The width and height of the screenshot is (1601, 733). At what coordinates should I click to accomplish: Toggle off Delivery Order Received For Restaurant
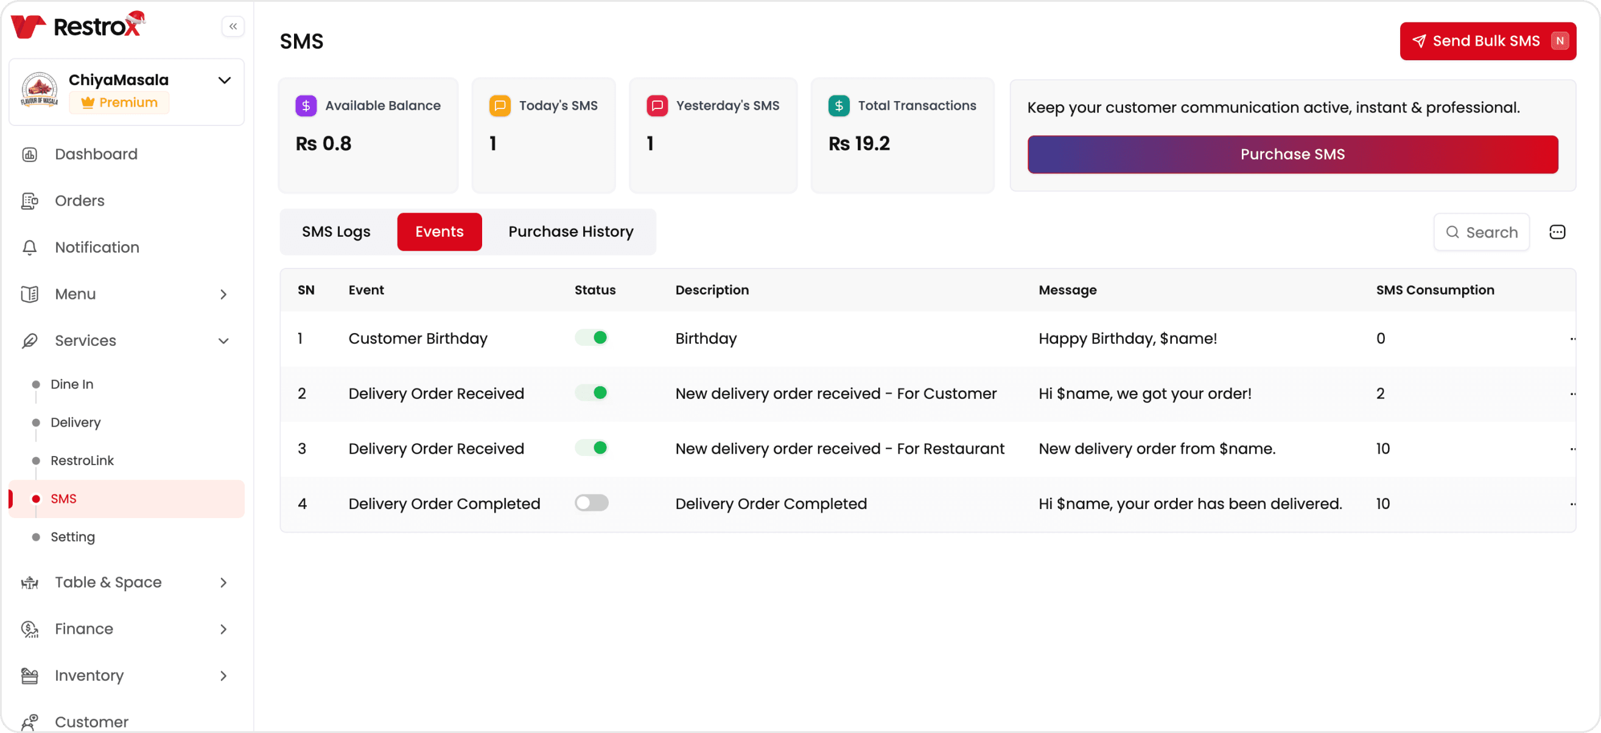[591, 447]
